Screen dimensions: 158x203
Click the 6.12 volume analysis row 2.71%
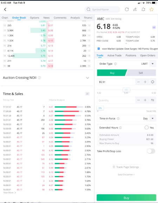[x=70, y=159]
